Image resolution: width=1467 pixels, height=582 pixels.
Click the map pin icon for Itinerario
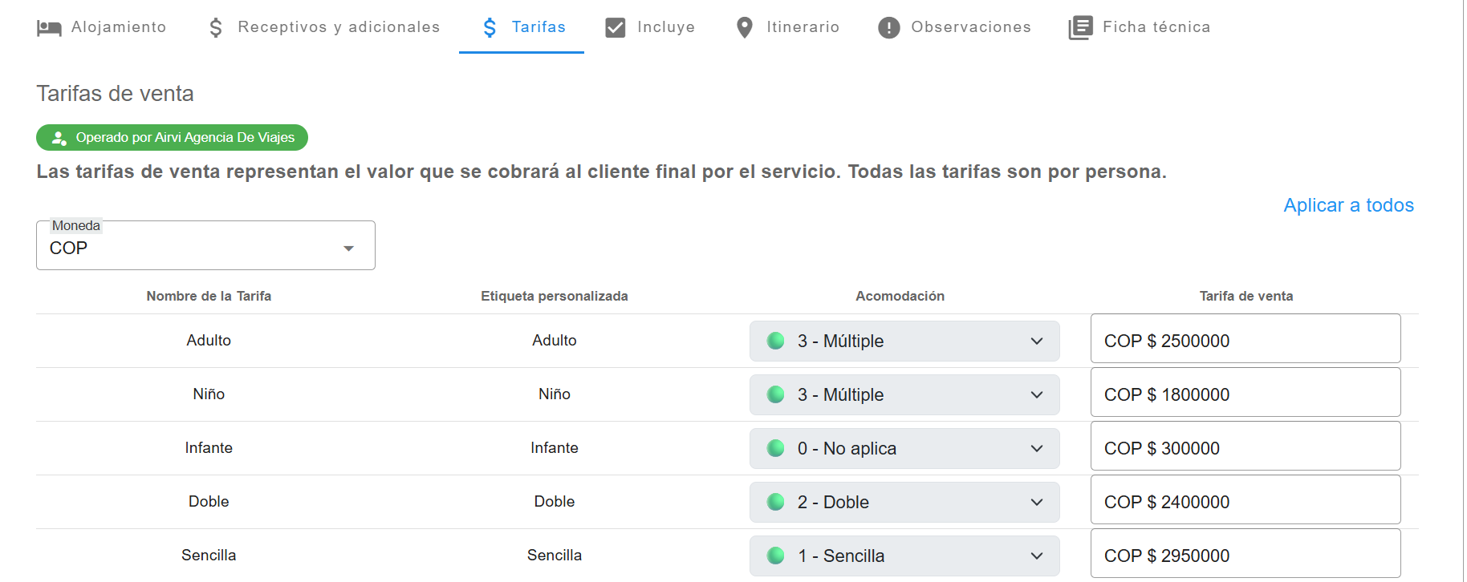point(745,28)
